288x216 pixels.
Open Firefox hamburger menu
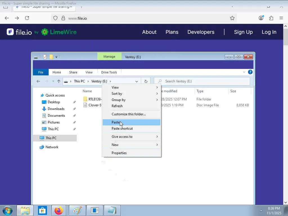point(281,18)
